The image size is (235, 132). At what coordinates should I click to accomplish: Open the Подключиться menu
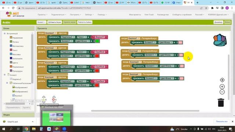[58, 15]
